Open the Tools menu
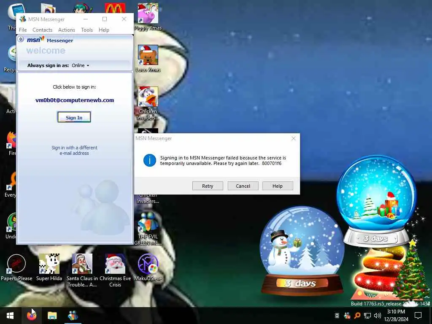The image size is (432, 324). click(x=87, y=30)
